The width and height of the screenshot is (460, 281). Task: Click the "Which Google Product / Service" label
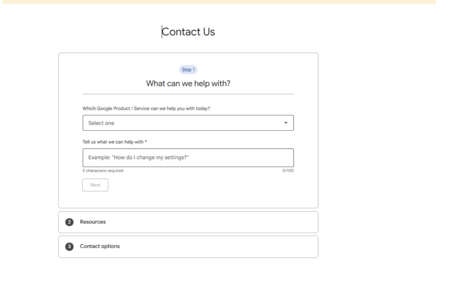(146, 108)
